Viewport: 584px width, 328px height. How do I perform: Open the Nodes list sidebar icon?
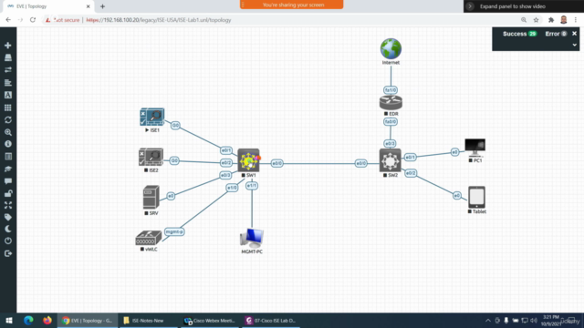coord(8,57)
